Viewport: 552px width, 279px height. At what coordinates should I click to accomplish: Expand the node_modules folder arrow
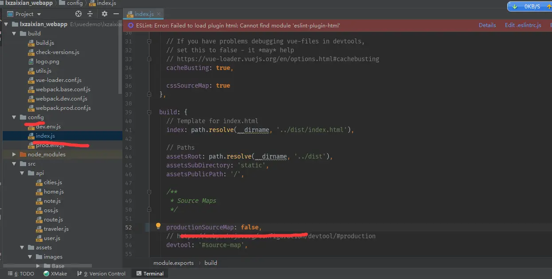(14, 154)
